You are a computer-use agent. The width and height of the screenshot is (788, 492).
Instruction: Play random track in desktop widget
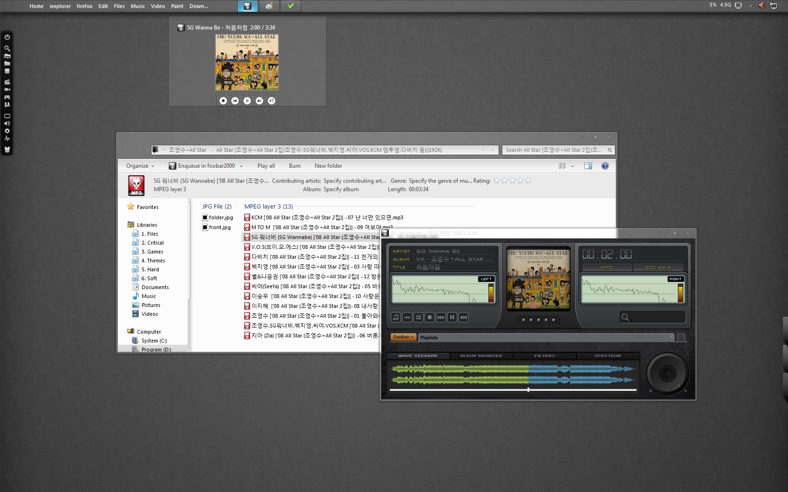272,101
